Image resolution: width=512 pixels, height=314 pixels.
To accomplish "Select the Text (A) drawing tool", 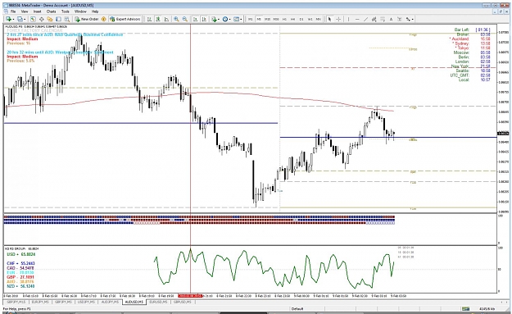I will (x=391, y=20).
